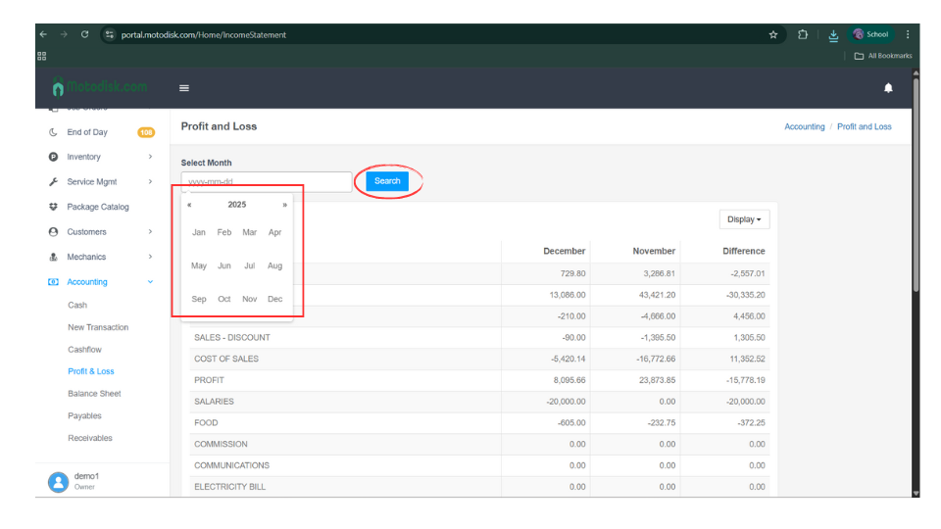
Task: Click the Customers person icon
Action: click(x=53, y=232)
